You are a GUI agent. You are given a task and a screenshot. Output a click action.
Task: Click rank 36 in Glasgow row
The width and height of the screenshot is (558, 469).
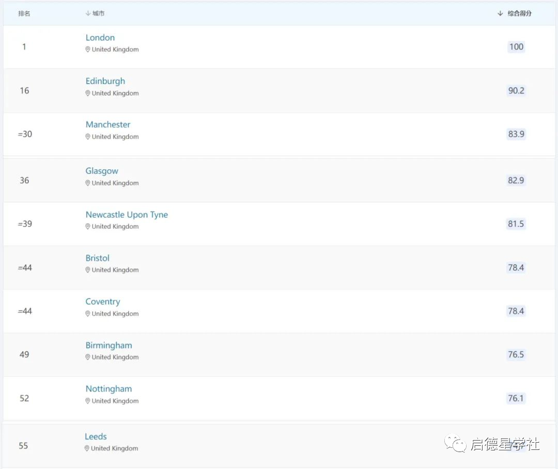pyautogui.click(x=24, y=181)
